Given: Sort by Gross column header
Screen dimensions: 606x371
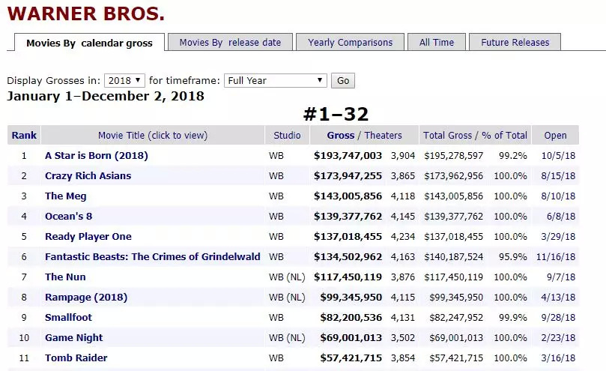Looking at the screenshot, I should point(341,136).
